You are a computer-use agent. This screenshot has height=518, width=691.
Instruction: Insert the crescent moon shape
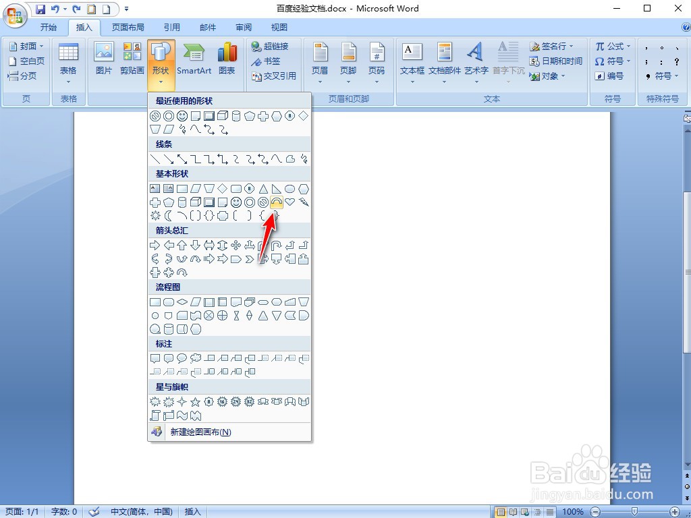pos(168,216)
